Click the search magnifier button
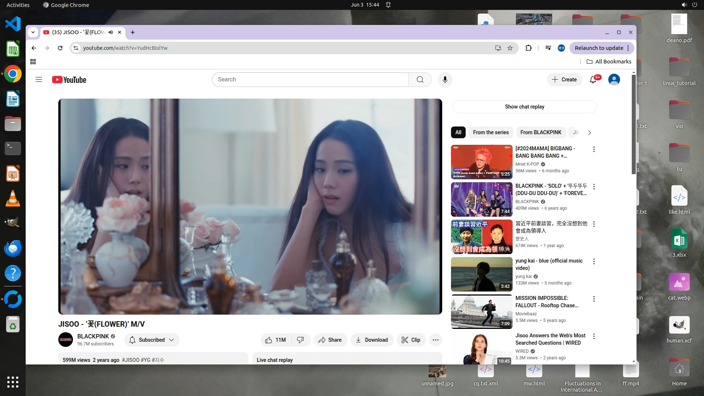 420,80
